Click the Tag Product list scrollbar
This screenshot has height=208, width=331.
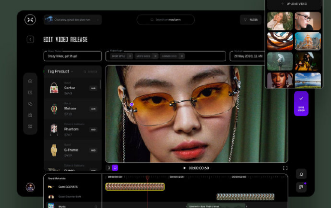[100, 84]
